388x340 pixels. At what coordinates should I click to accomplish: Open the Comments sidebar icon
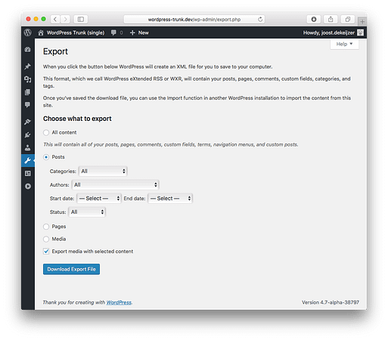click(x=28, y=104)
